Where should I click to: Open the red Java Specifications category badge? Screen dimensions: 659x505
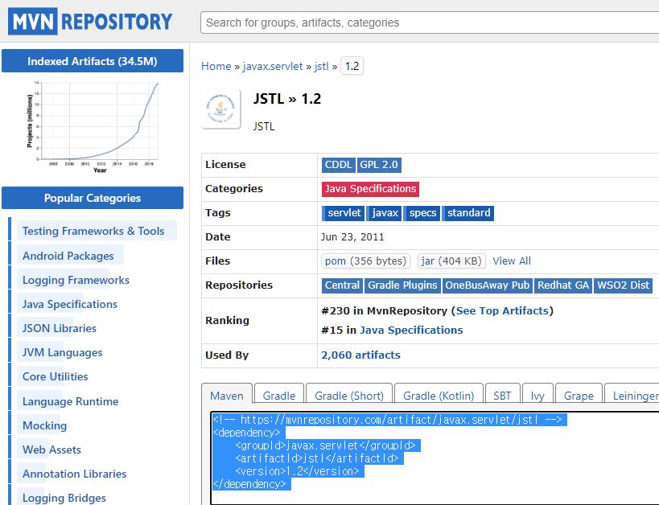pyautogui.click(x=370, y=189)
